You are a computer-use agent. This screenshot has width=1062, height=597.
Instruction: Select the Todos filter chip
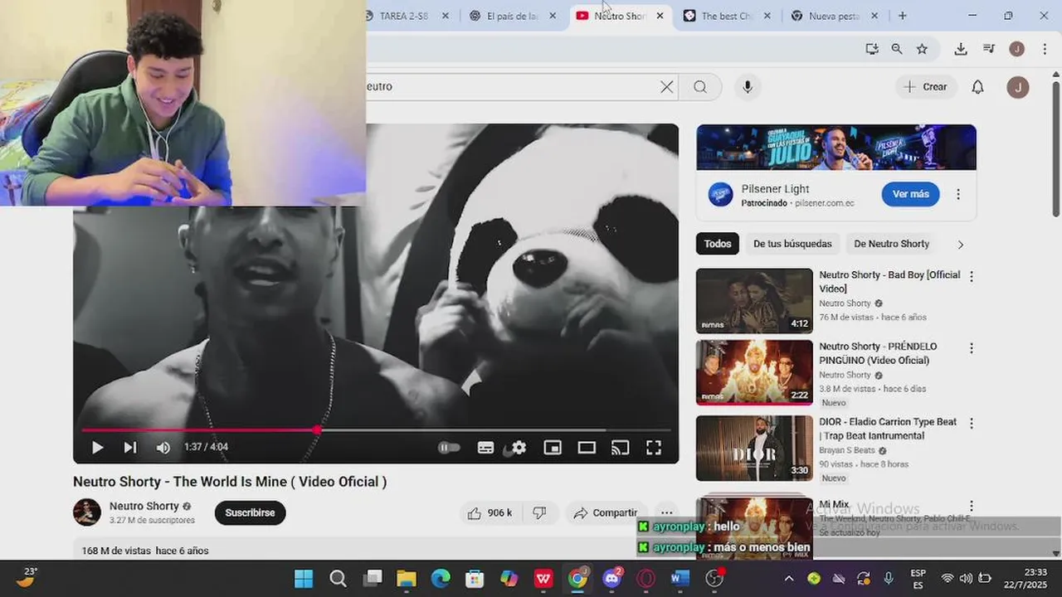click(718, 244)
